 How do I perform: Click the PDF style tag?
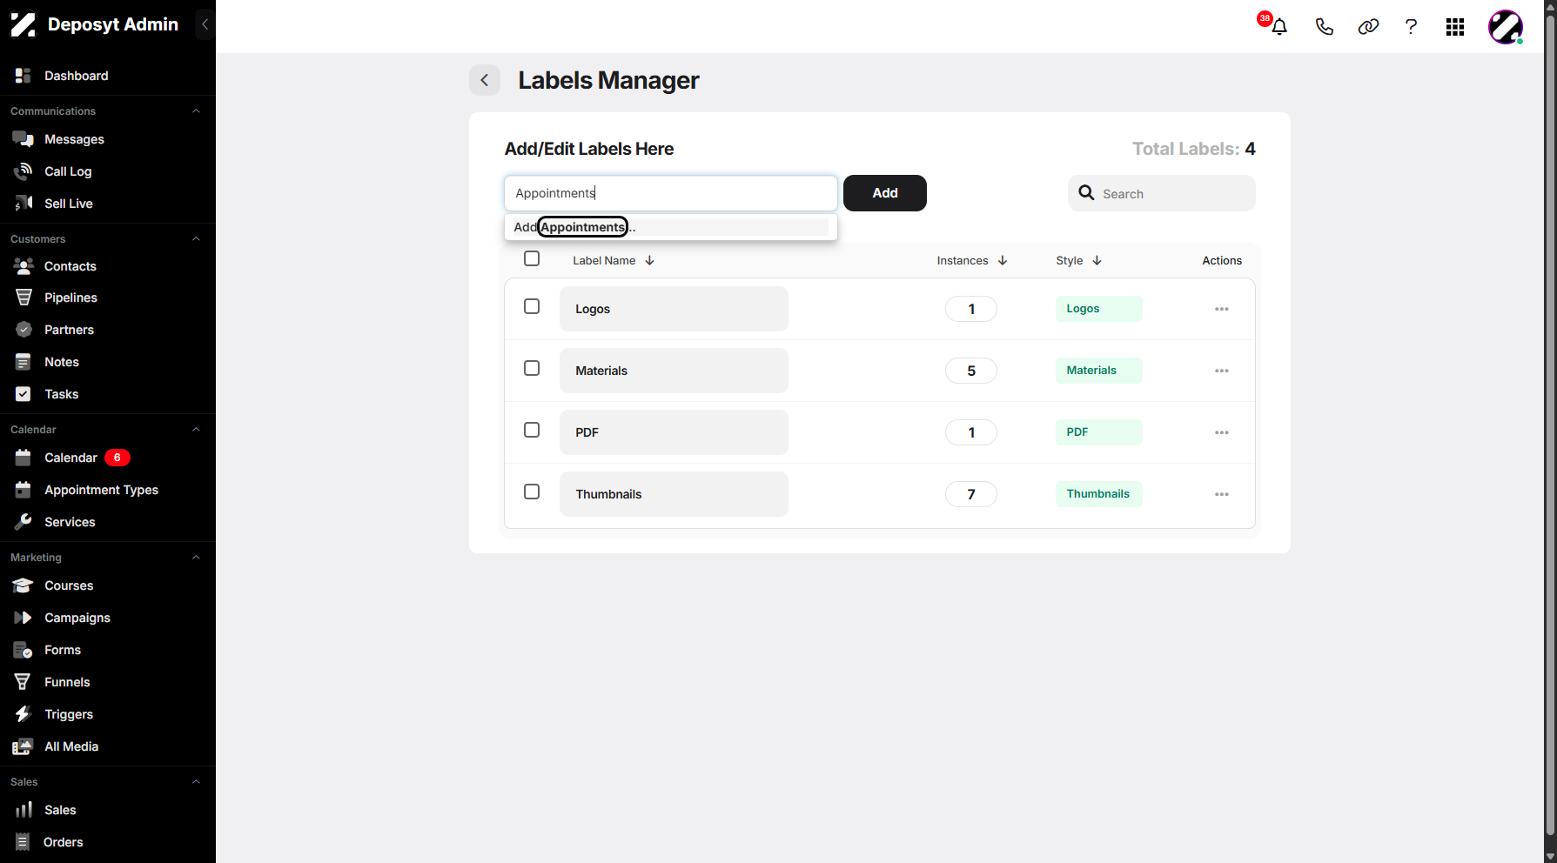pos(1099,432)
